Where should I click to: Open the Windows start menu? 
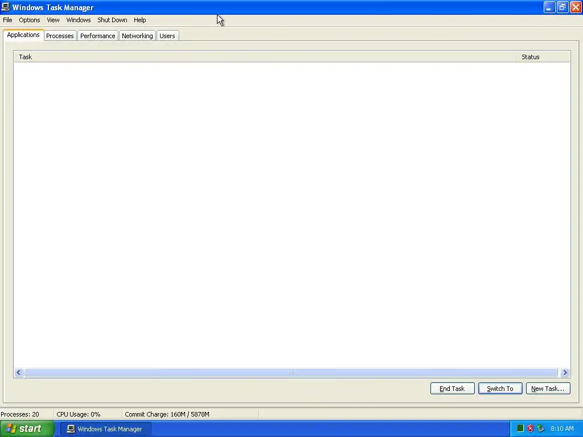tap(27, 429)
